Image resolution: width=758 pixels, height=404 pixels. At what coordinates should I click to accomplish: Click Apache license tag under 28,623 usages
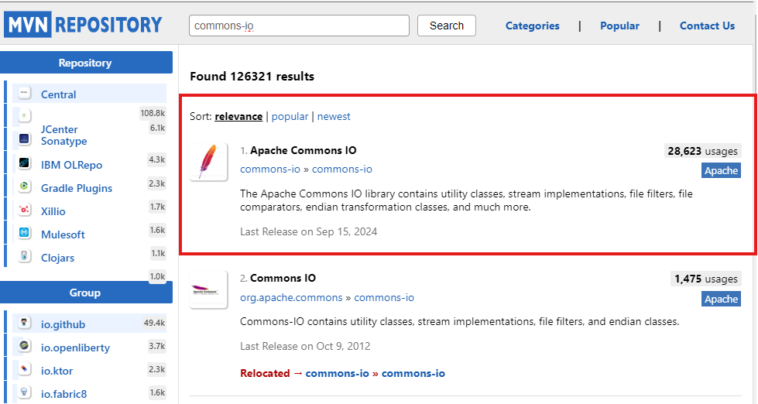click(x=721, y=170)
